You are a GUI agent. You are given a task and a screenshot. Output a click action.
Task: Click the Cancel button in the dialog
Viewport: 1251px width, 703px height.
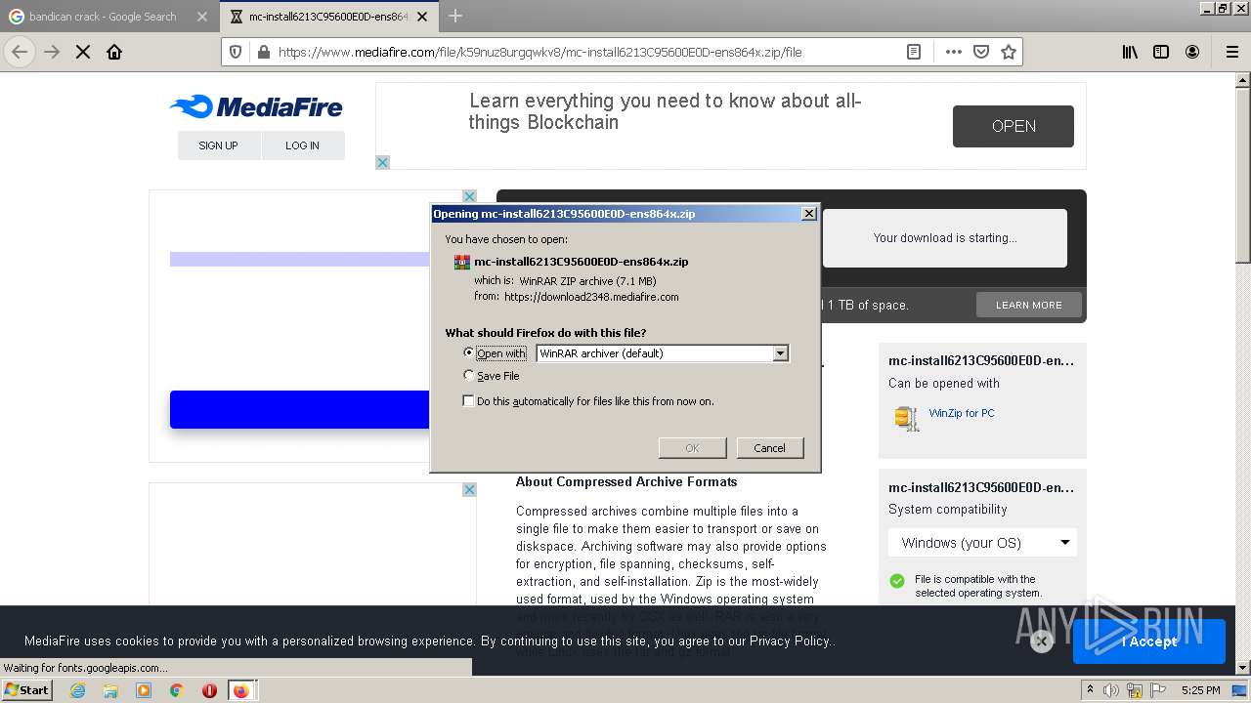click(769, 447)
